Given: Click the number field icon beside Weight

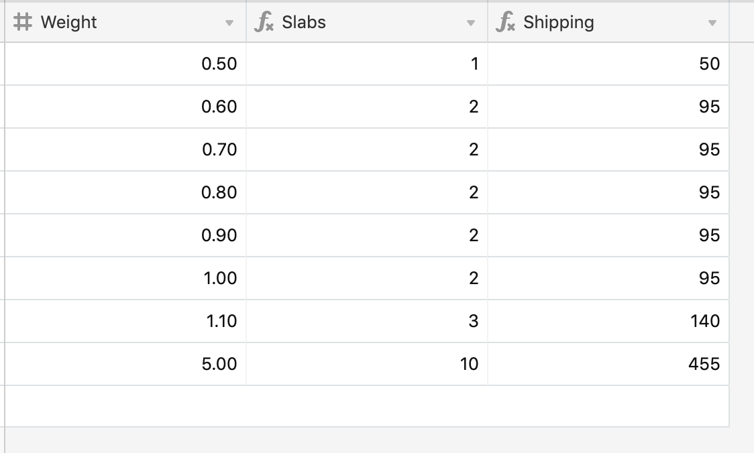Looking at the screenshot, I should point(23,22).
